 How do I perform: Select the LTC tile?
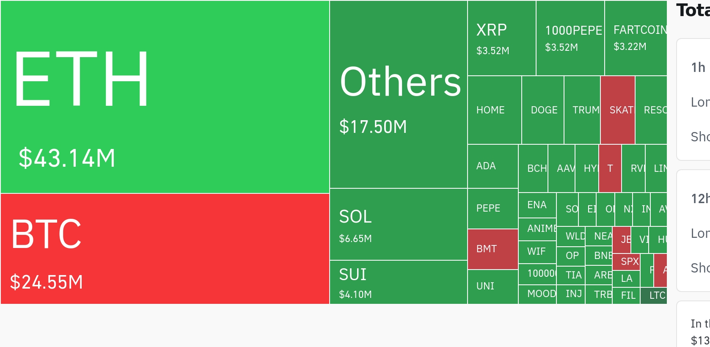[654, 296]
